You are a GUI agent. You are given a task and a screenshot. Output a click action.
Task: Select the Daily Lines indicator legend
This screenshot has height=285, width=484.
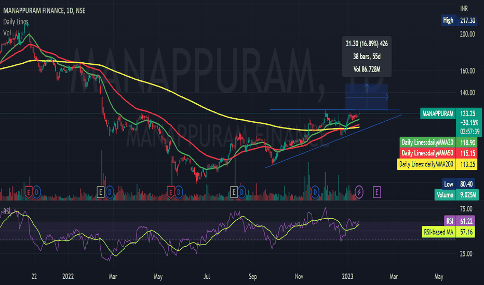16,22
